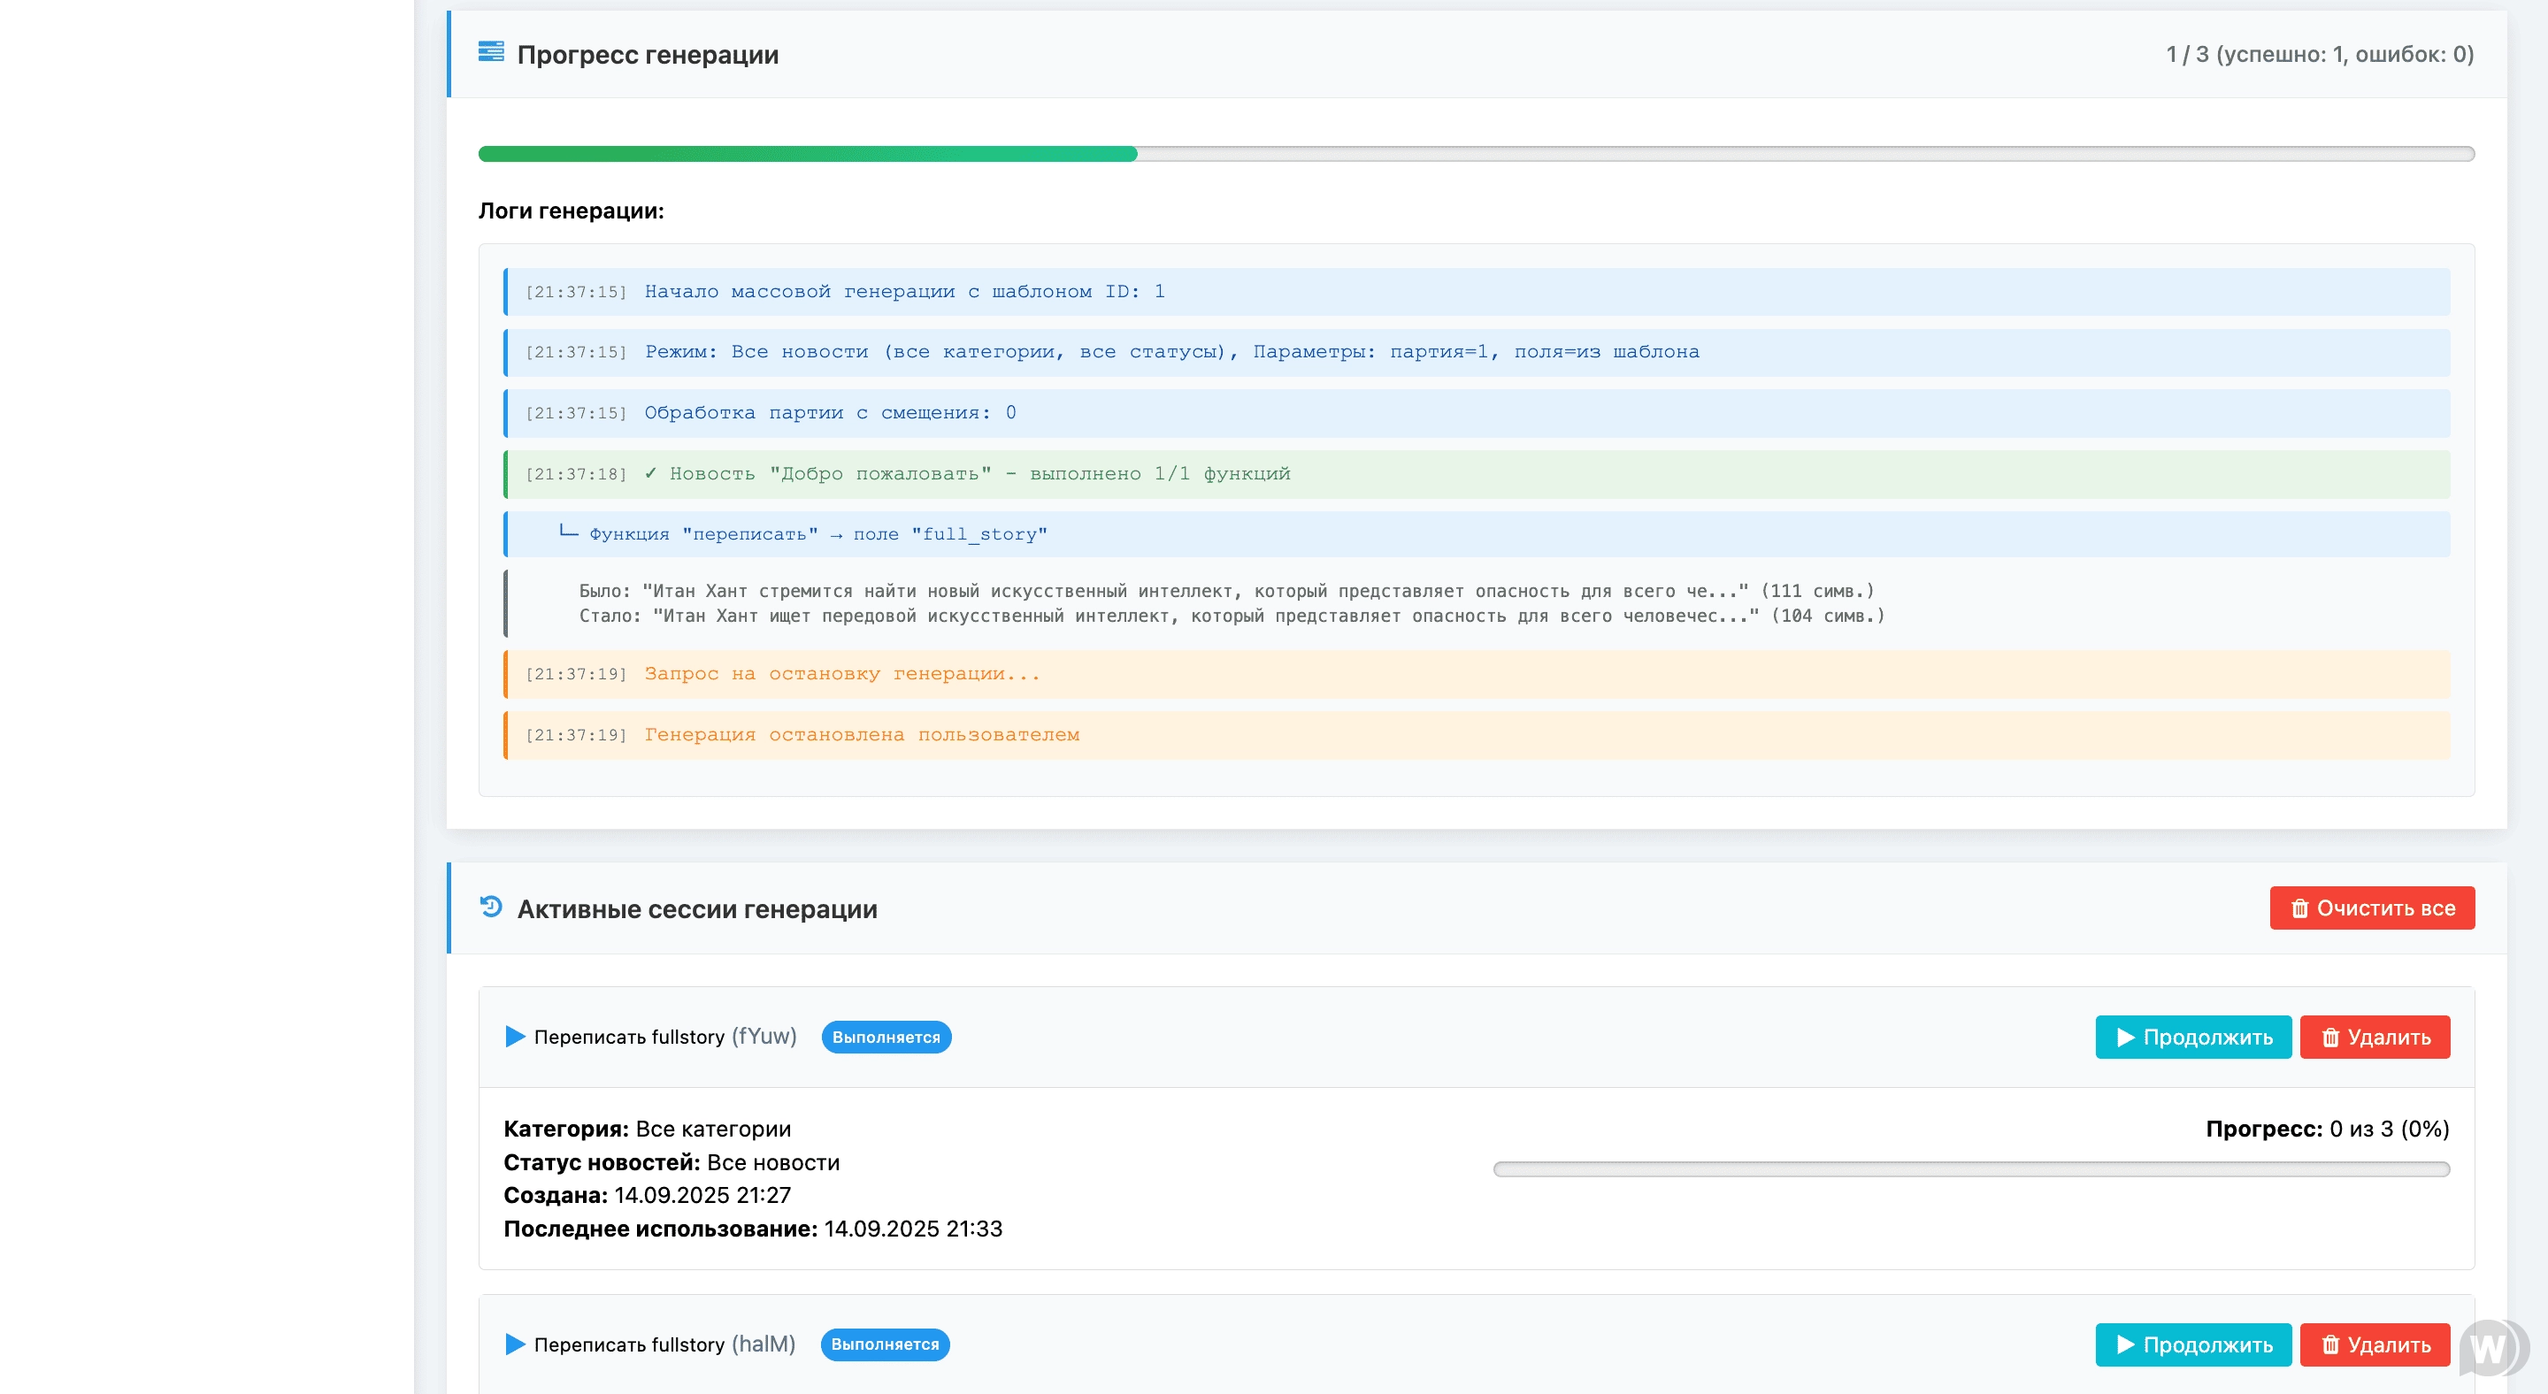Expand the "Переписать fullstory (fYuw)" header
This screenshot has width=2548, height=1394.
[664, 1036]
